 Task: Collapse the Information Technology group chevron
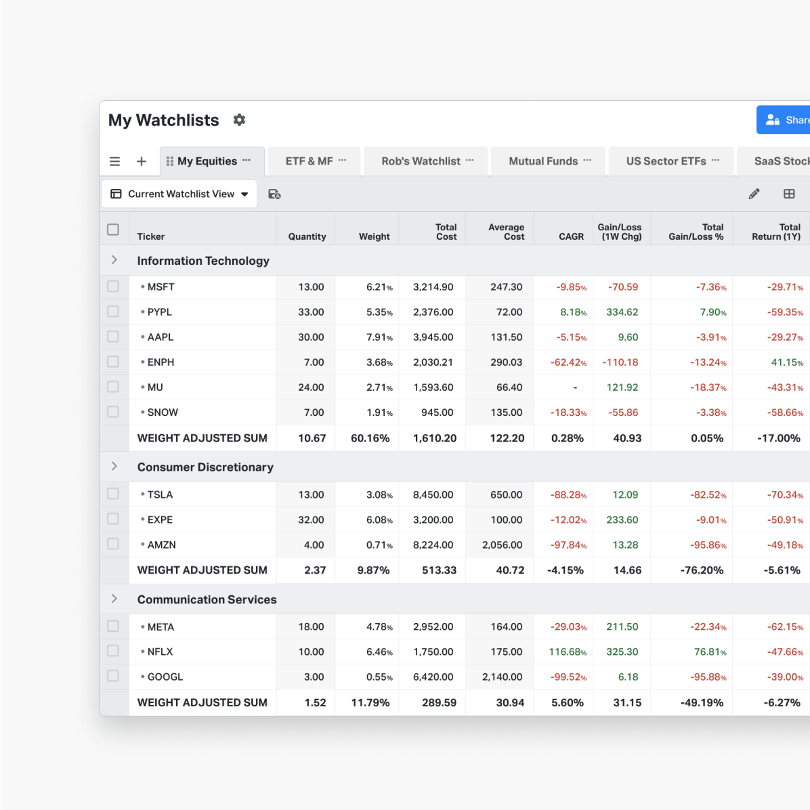[x=114, y=260]
